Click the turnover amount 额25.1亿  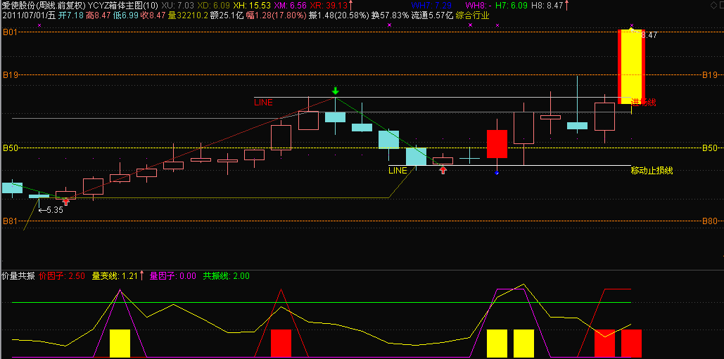pos(227,15)
